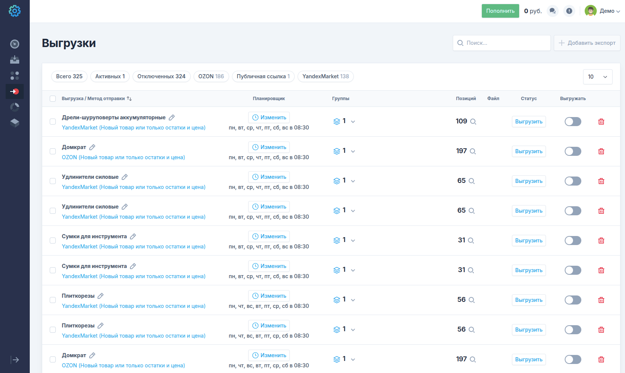625x373 pixels.
Task: Open the export section icon in sidebar
Action: 15,91
